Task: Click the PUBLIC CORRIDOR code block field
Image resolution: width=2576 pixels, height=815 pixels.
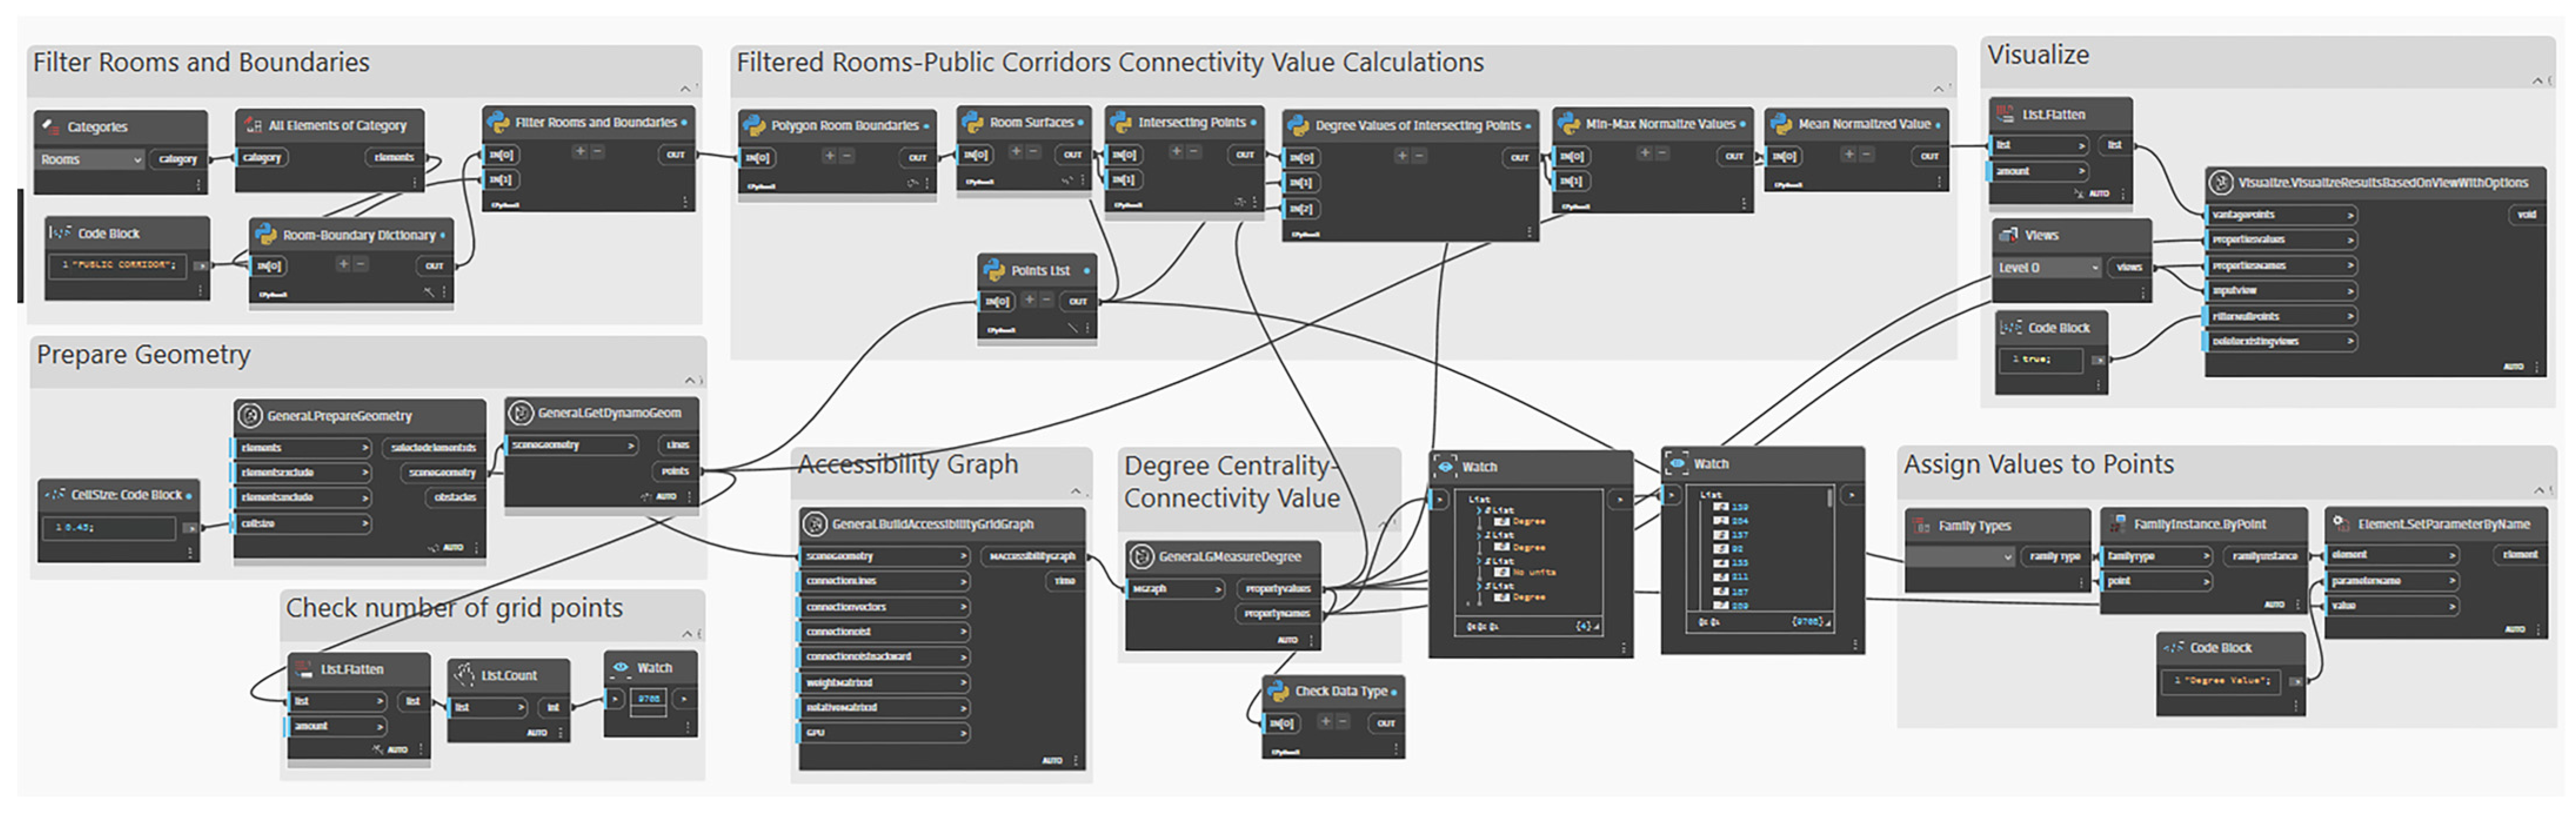Action: [118, 265]
